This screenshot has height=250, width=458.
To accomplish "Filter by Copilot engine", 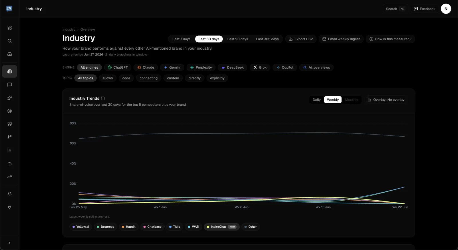I will point(285,67).
